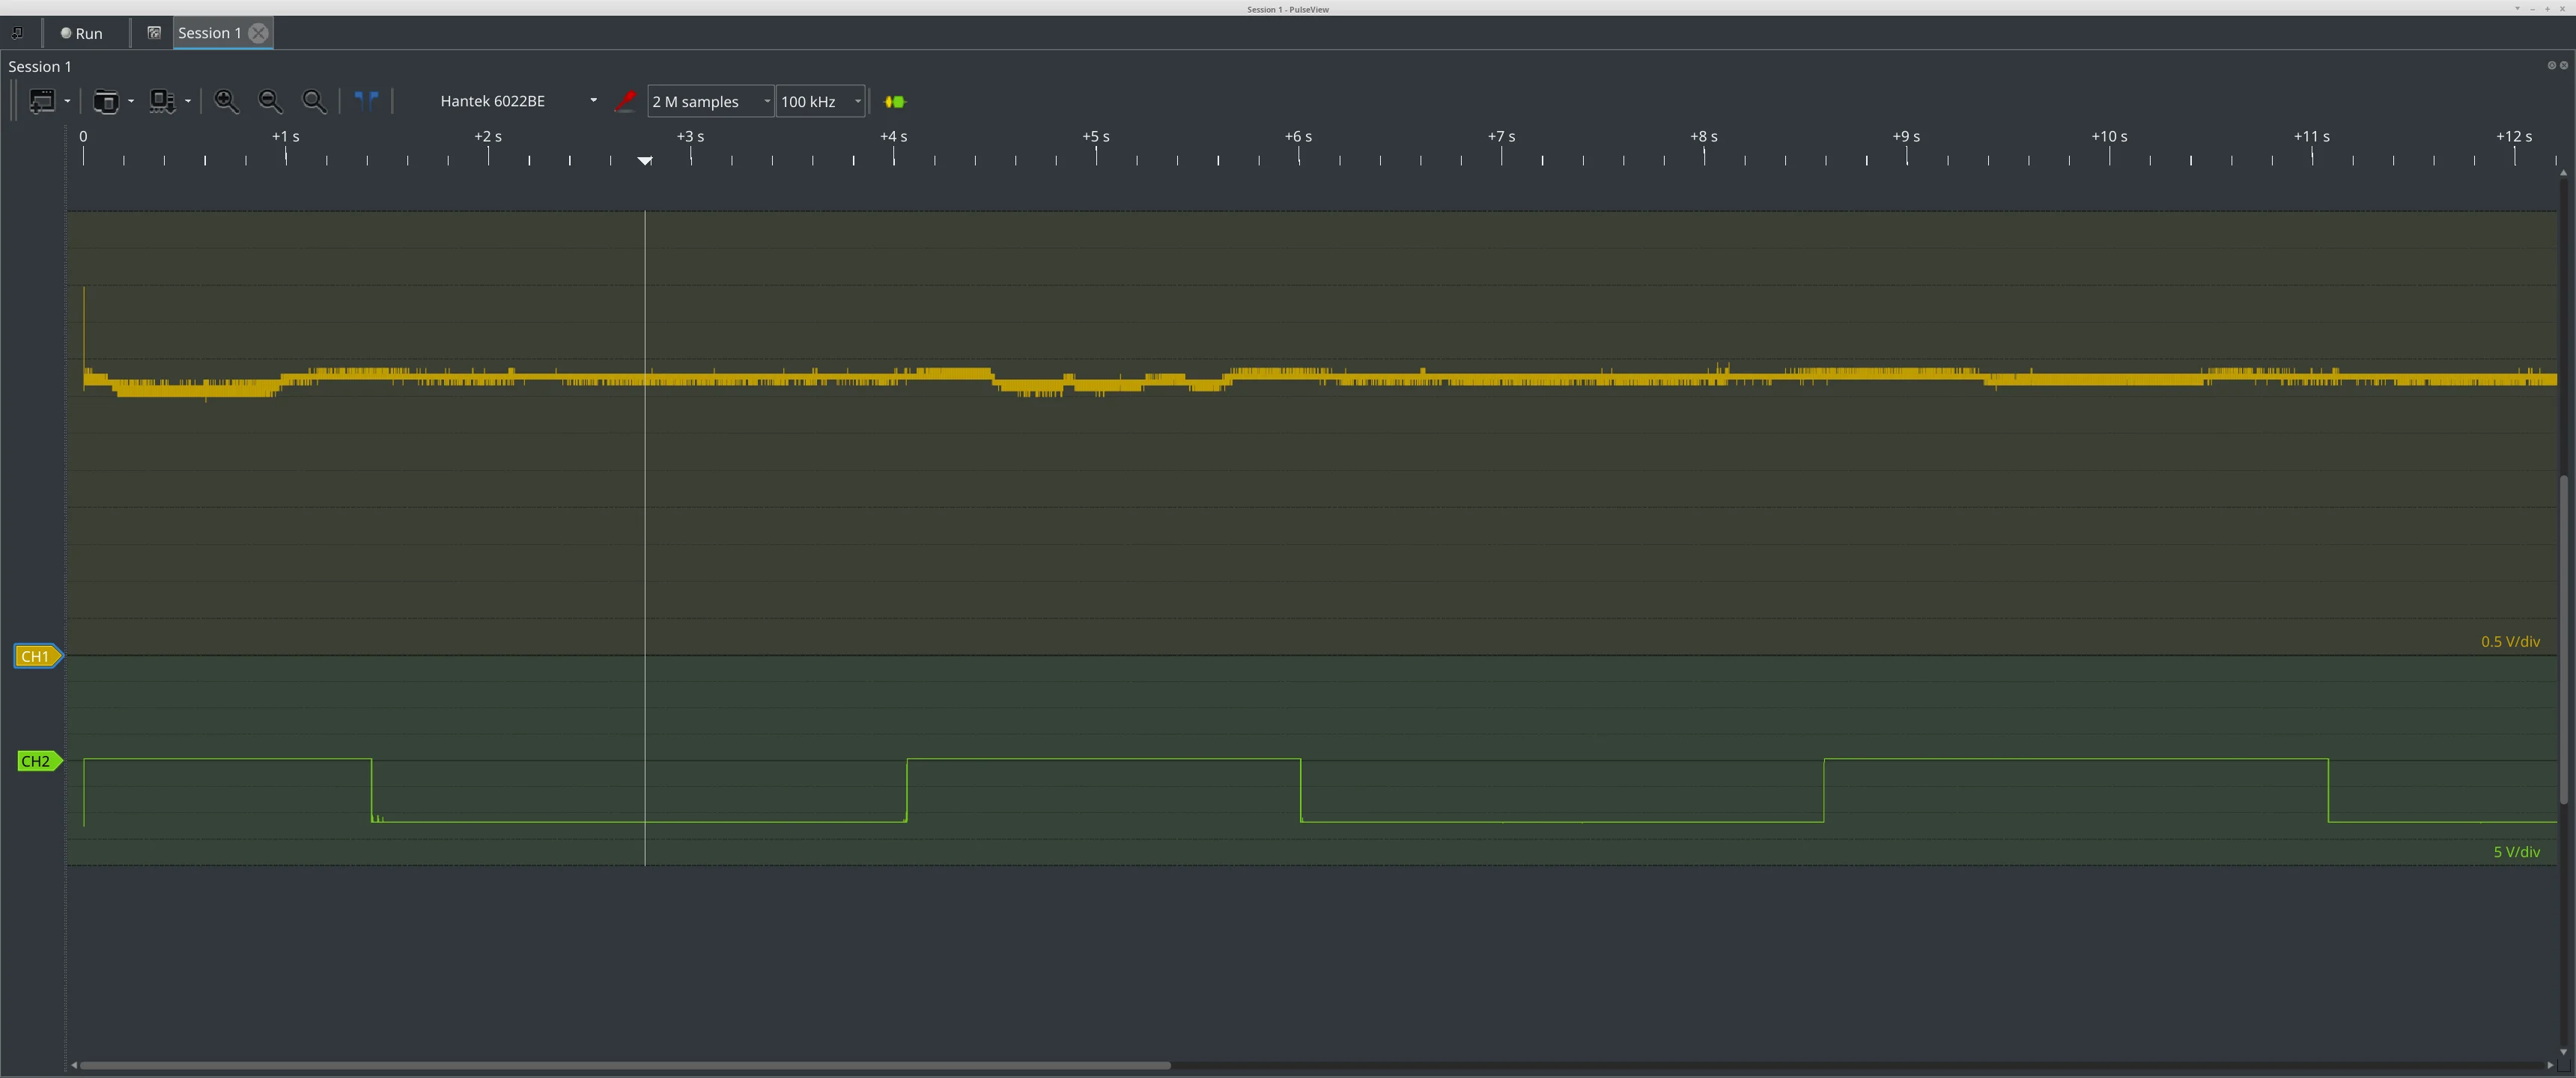The width and height of the screenshot is (2576, 1078).
Task: Click the new session toolbar icon
Action: coord(42,101)
